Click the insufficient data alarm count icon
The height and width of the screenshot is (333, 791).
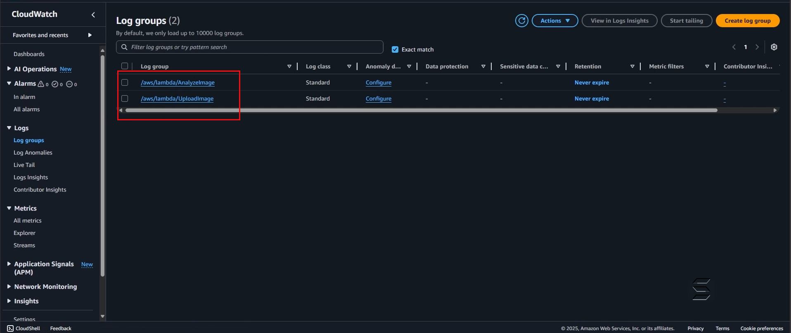click(69, 84)
